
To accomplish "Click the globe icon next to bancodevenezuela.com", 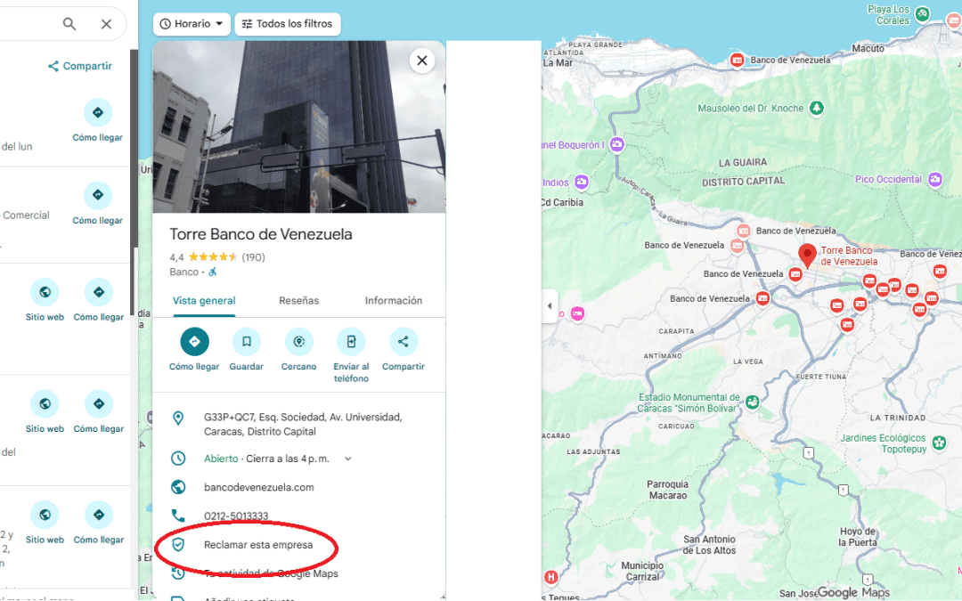I will [x=178, y=487].
